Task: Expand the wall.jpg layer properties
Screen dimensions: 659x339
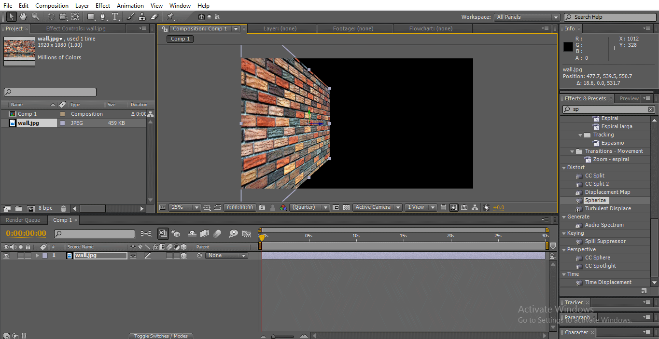Action: [37, 256]
